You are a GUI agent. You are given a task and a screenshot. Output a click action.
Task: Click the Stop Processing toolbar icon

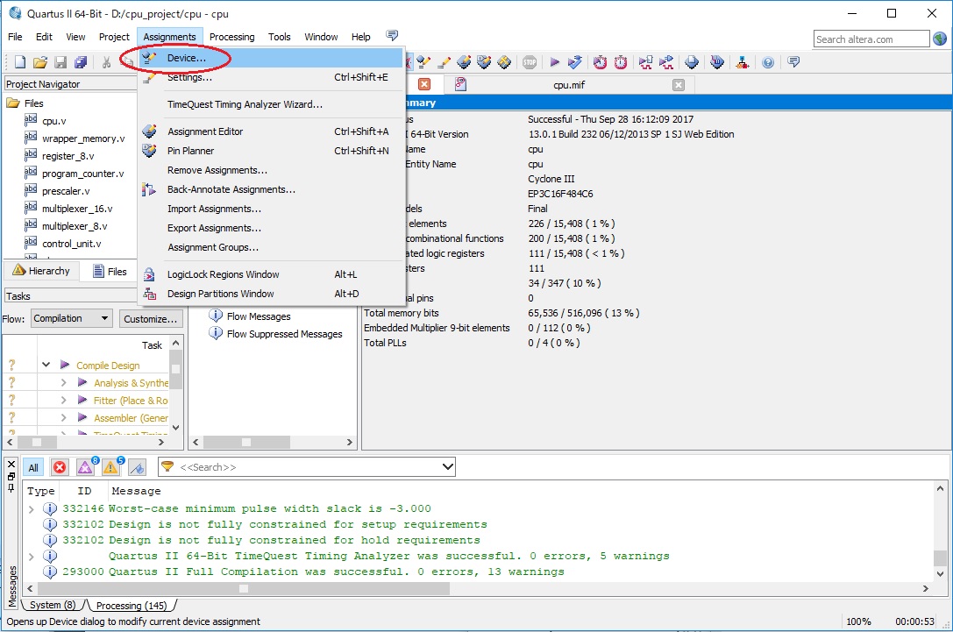pos(530,62)
